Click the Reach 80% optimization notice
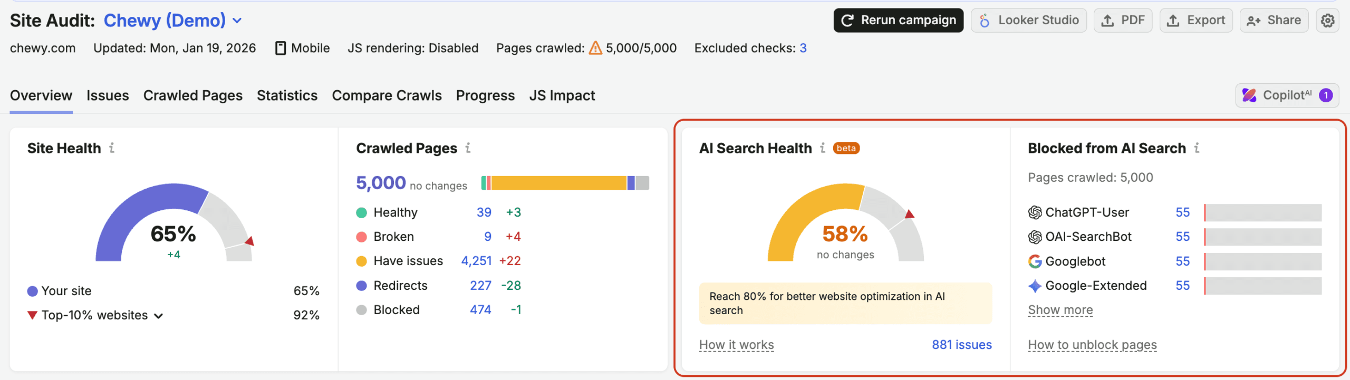 pyautogui.click(x=845, y=304)
